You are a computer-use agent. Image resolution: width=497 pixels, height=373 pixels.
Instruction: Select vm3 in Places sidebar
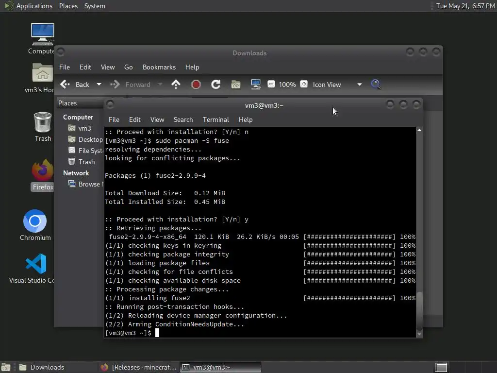point(80,128)
